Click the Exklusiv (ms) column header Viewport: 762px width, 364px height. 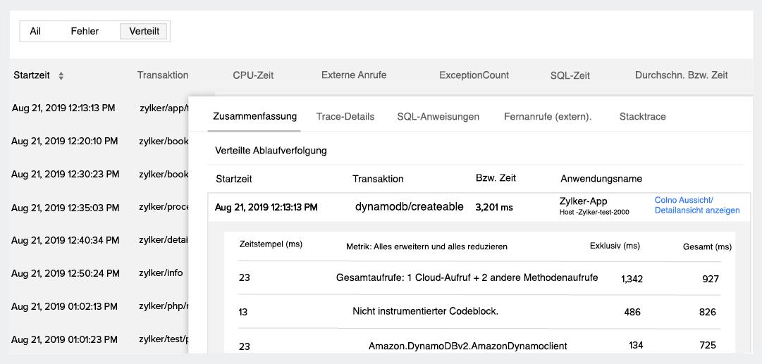point(615,246)
